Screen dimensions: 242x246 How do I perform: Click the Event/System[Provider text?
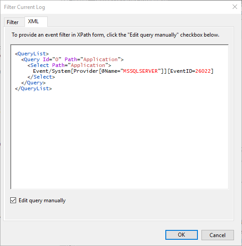pos(66,71)
